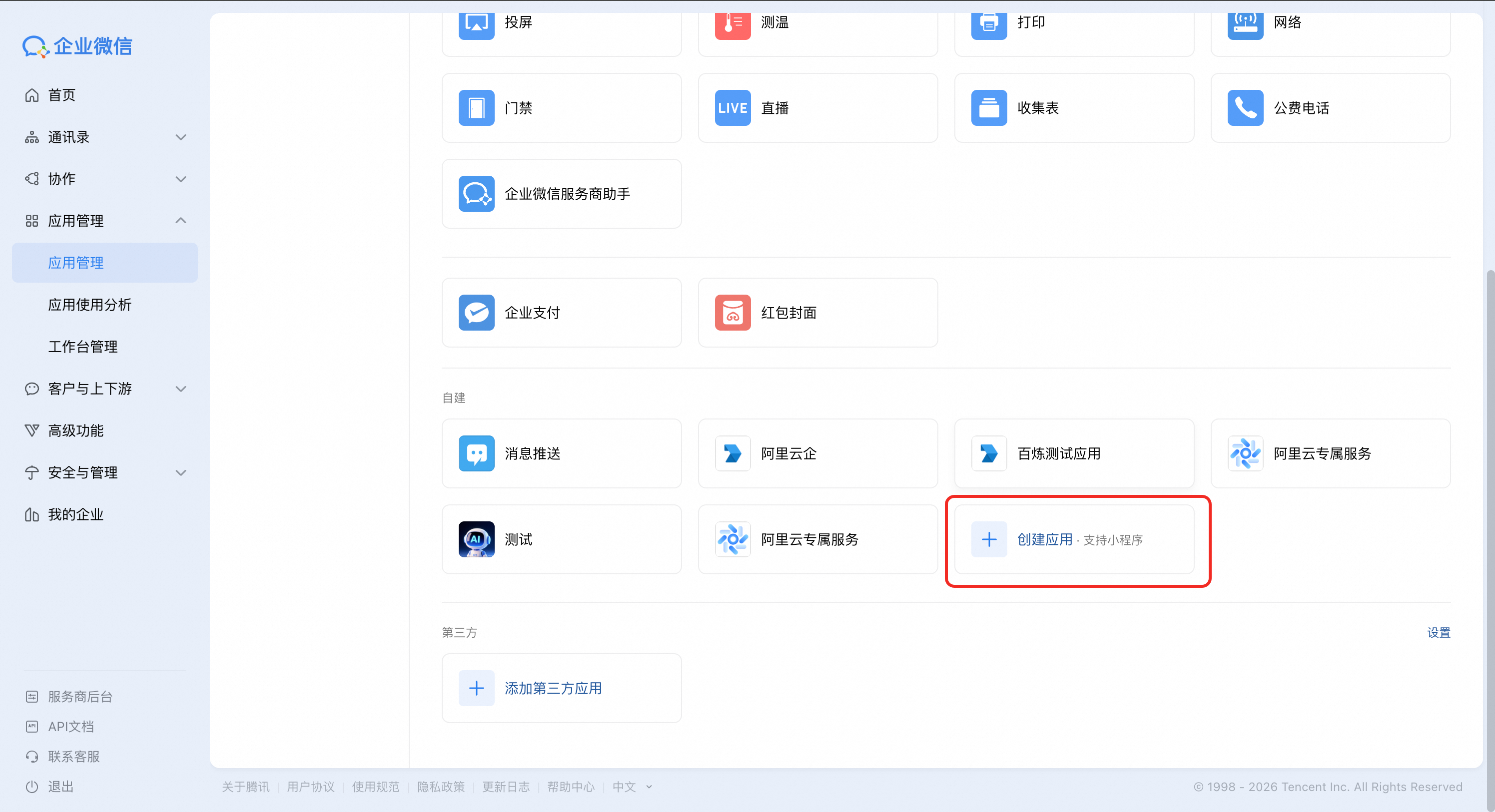Click 创建应用 plus button
This screenshot has height=812, width=1495.
pos(989,539)
